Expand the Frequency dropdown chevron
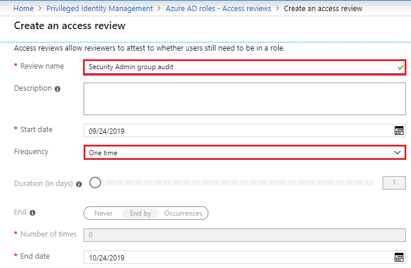 398,152
